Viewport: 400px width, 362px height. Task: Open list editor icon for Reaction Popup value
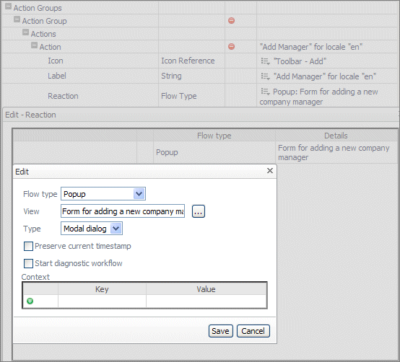tap(265, 92)
